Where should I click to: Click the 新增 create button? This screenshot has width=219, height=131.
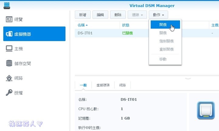click(x=83, y=15)
